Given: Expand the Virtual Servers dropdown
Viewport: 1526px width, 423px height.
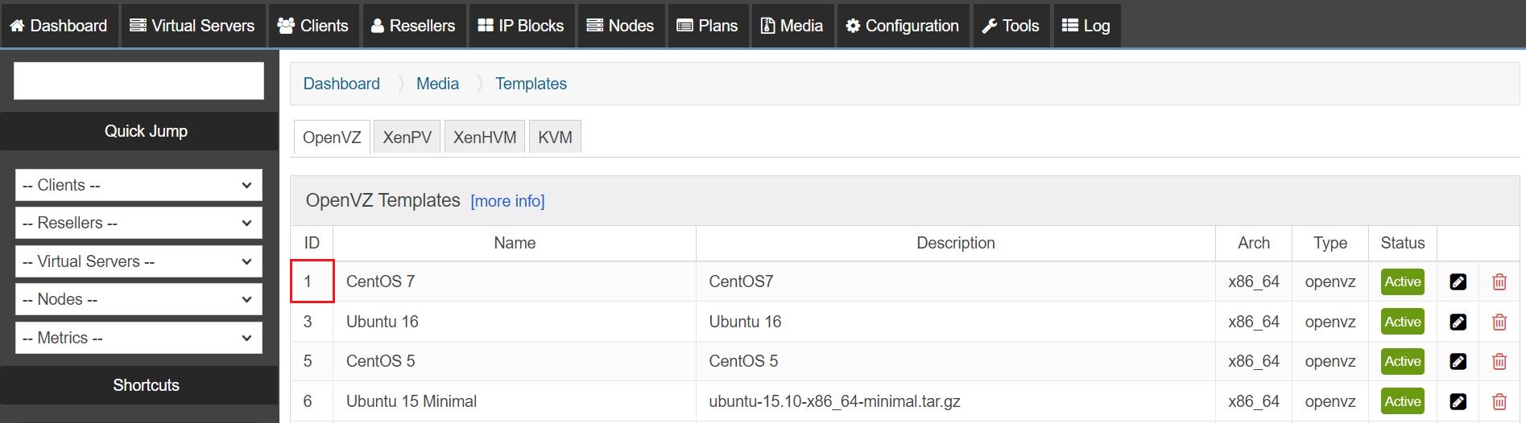Looking at the screenshot, I should tap(139, 261).
